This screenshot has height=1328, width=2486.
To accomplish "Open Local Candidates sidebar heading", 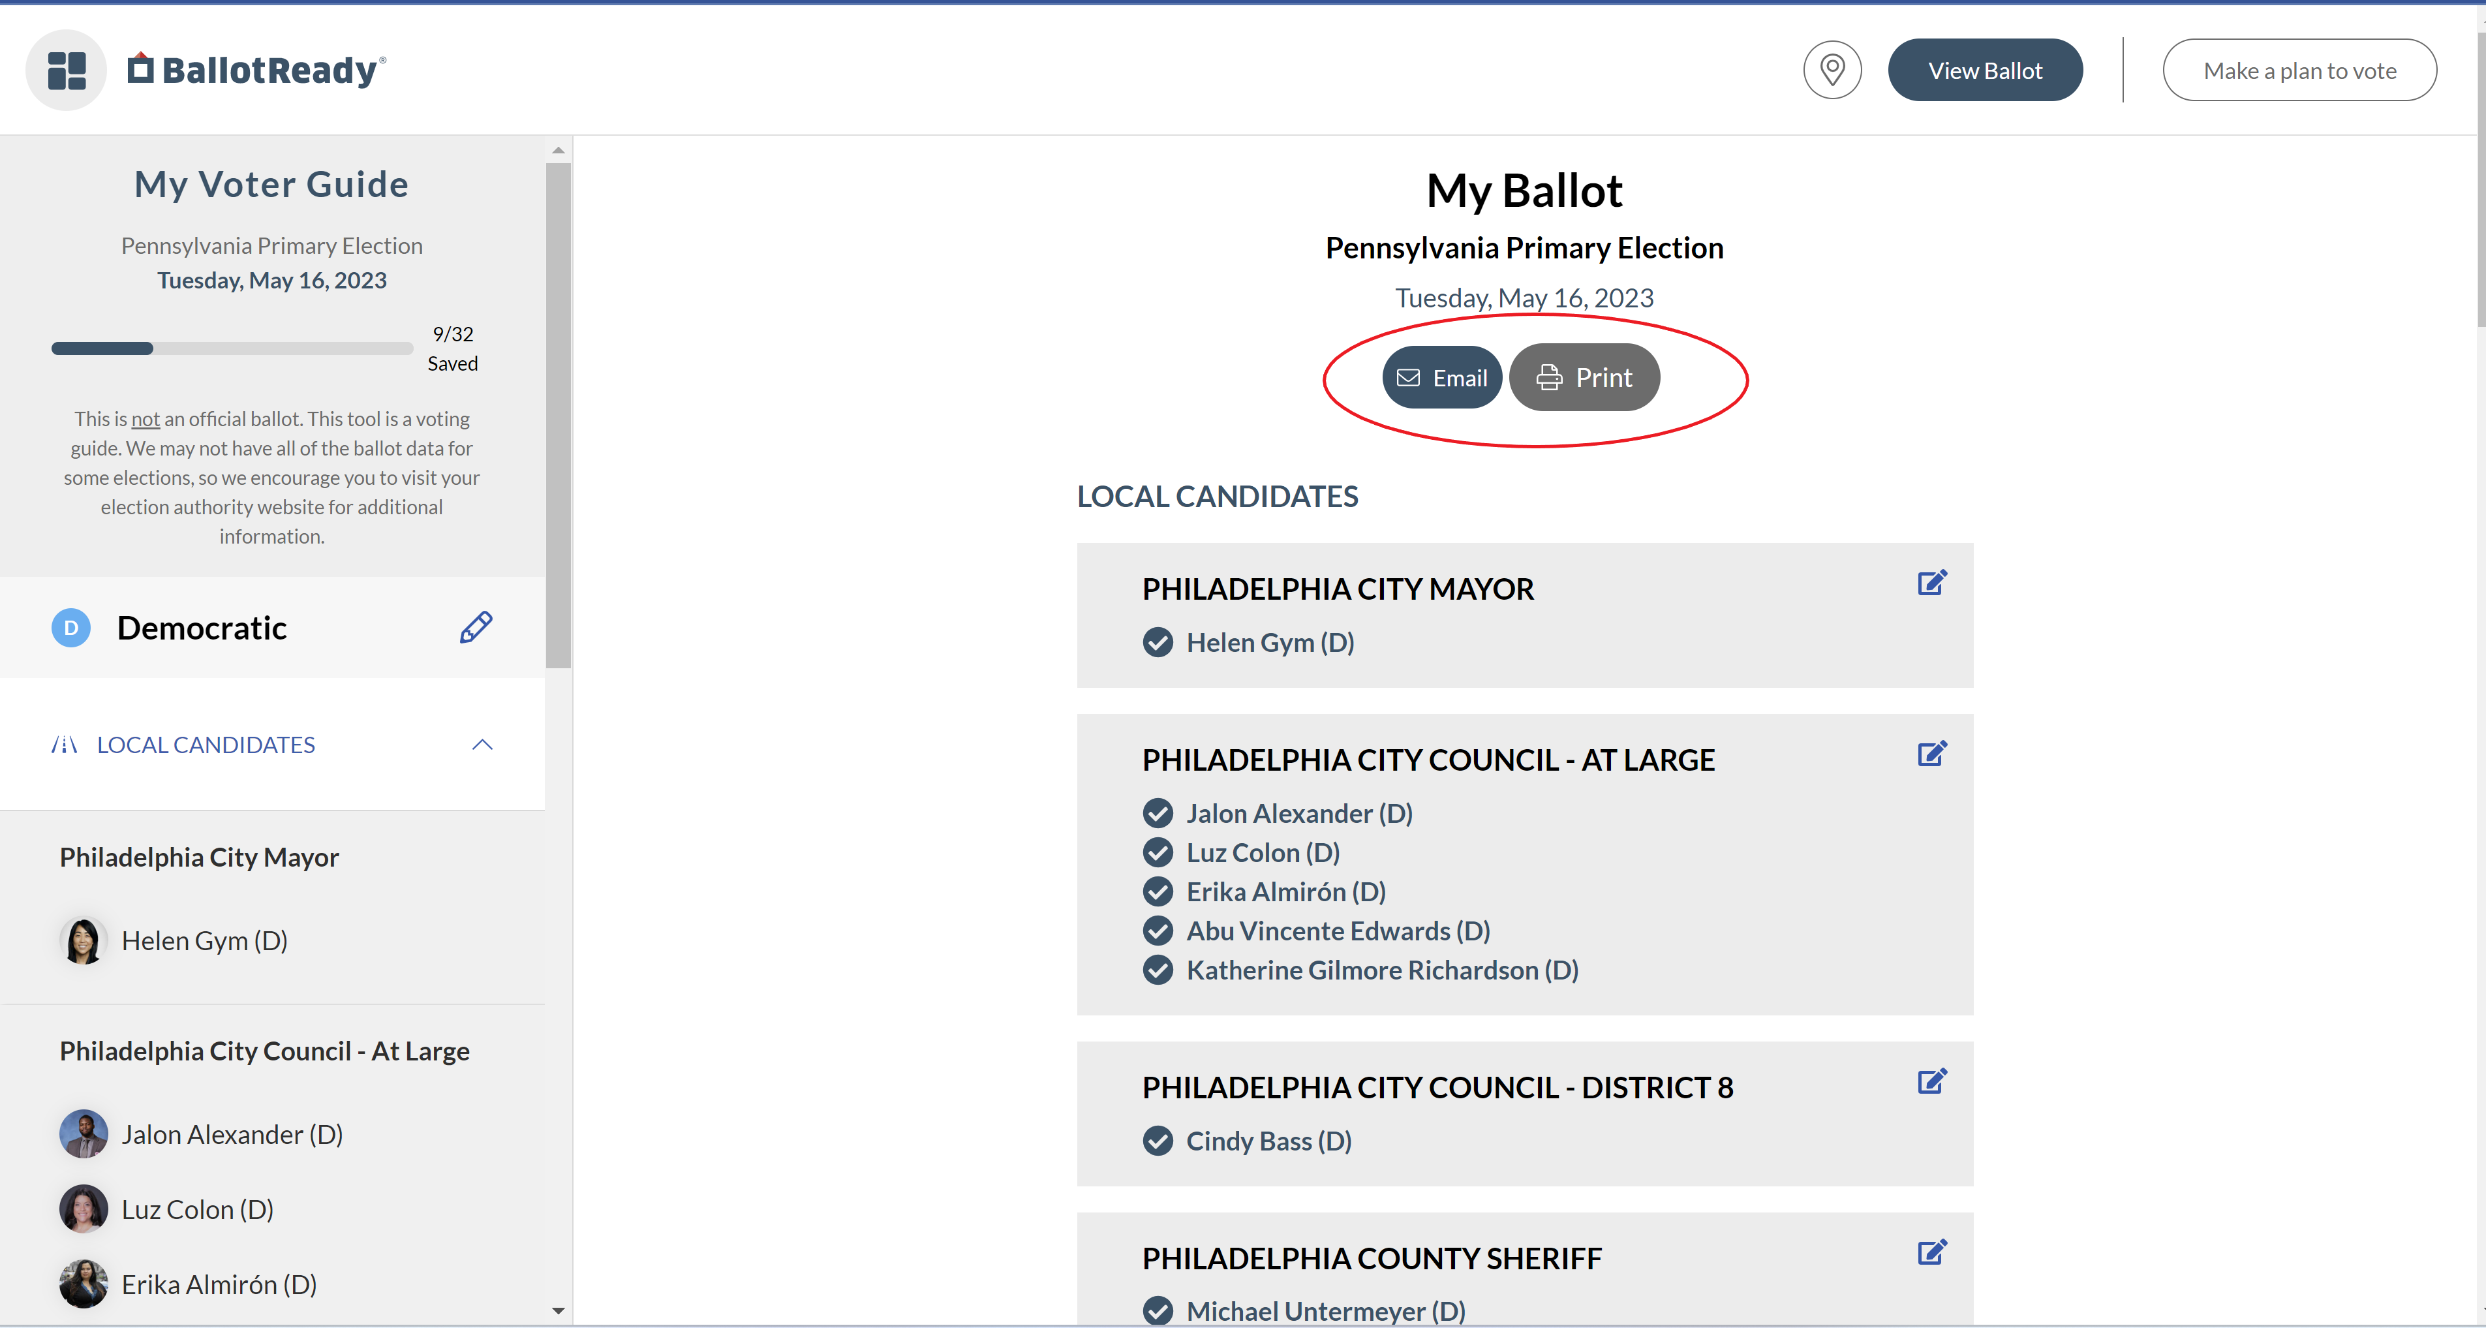I will coord(206,745).
